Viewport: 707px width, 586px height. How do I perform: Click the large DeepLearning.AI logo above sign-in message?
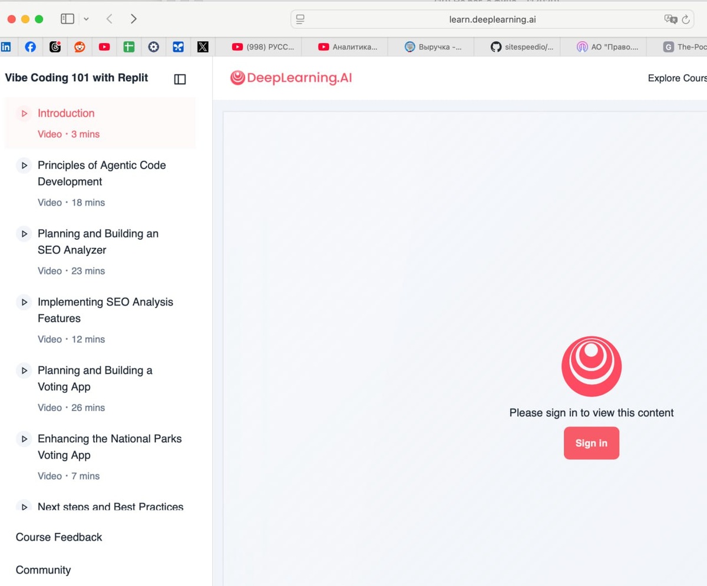[592, 366]
